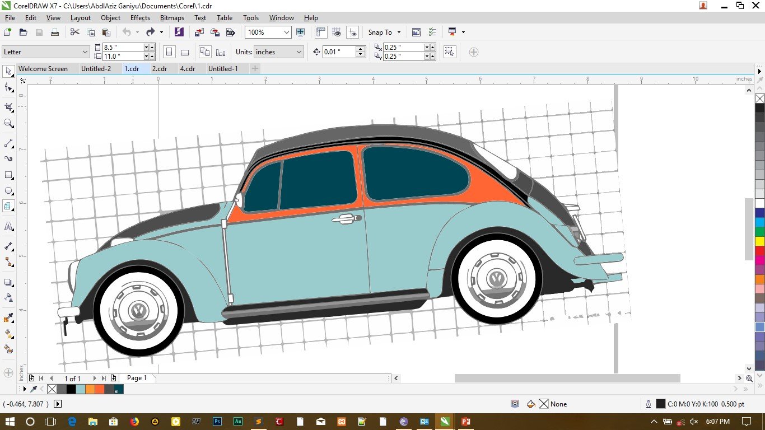Select the Crop tool

(x=8, y=107)
